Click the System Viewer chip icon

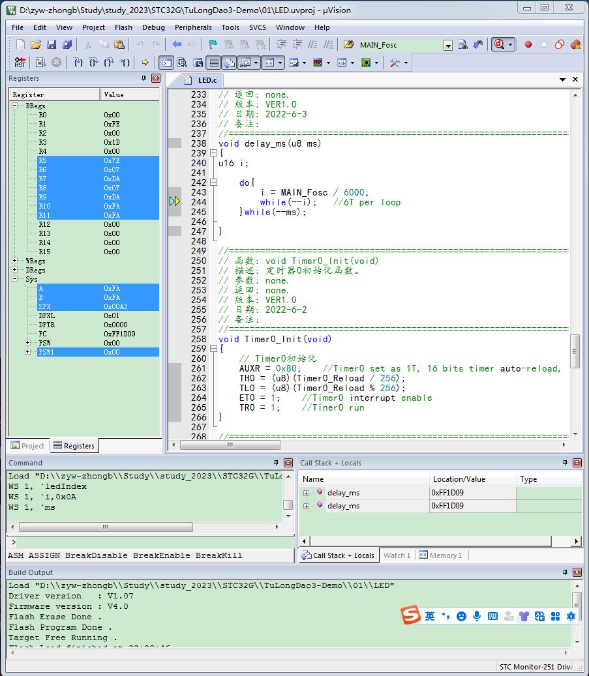click(366, 63)
